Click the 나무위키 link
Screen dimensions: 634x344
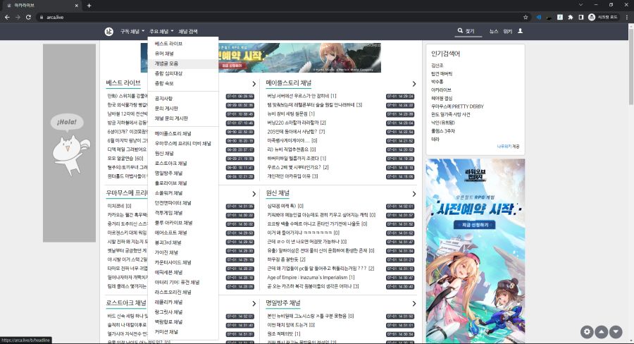[504, 147]
